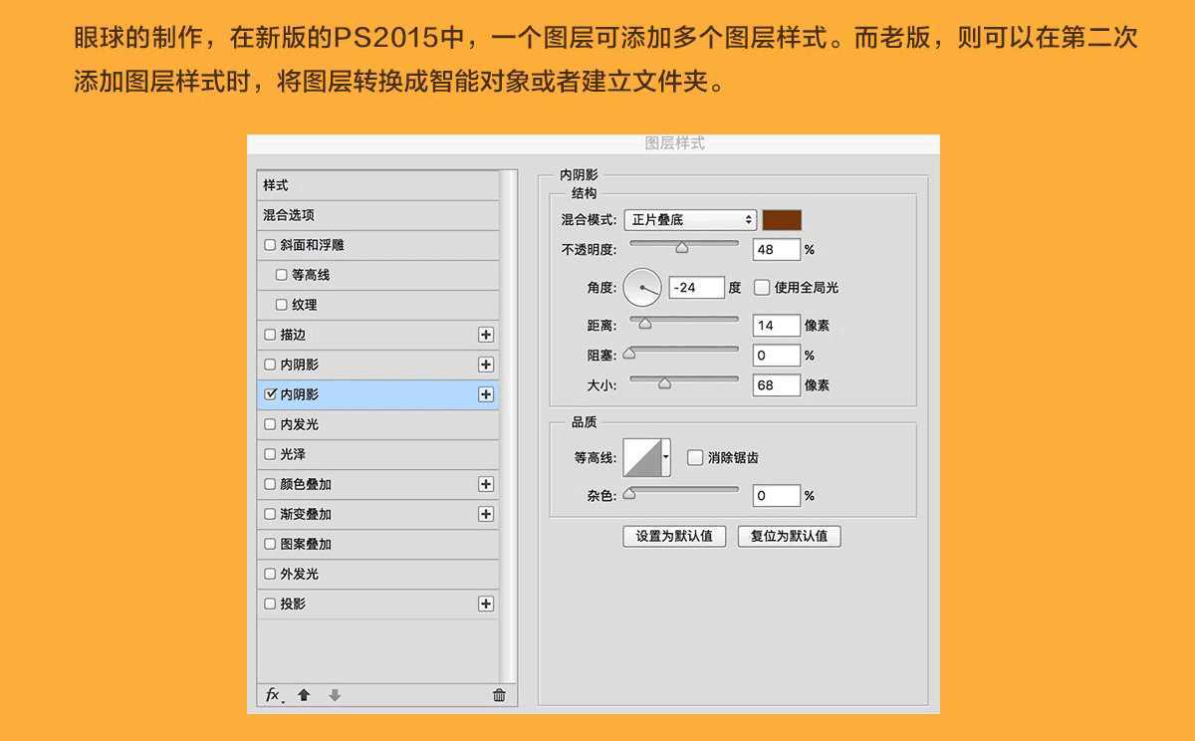Click 复位为默认值 button
The width and height of the screenshot is (1195, 741).
789,536
